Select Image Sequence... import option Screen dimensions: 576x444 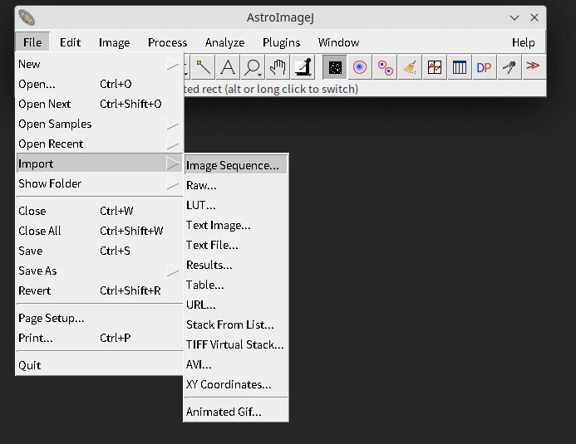(236, 165)
